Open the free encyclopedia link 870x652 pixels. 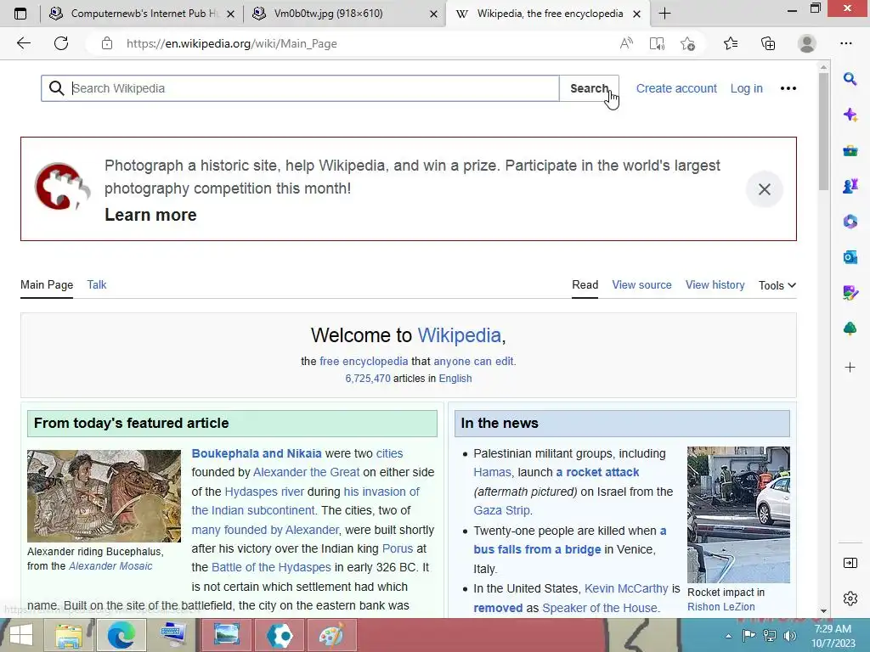tap(364, 362)
